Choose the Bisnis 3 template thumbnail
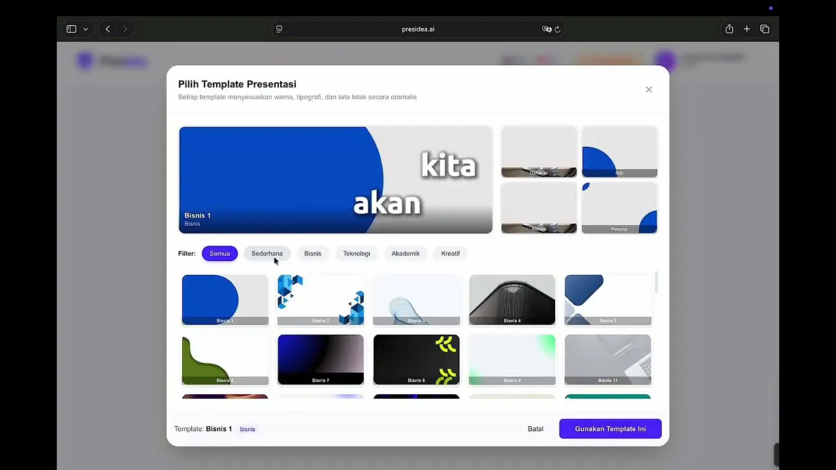The image size is (836, 470). [x=417, y=300]
